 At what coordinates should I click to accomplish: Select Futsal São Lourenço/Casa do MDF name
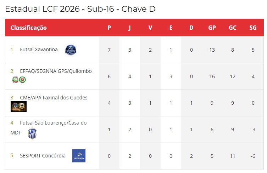coord(49,128)
